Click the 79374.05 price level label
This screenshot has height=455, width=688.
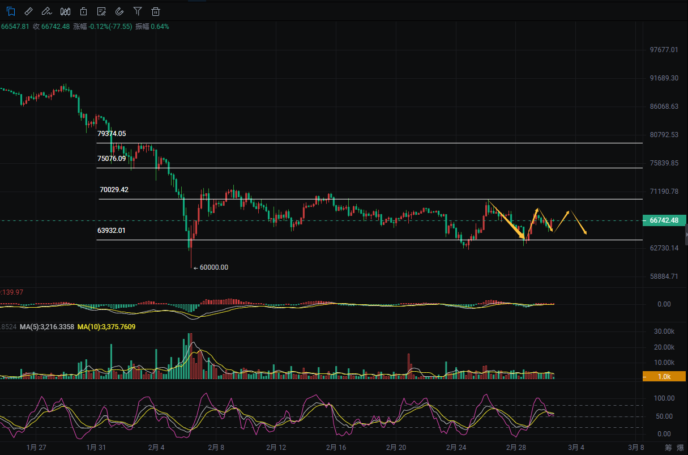[x=112, y=134]
